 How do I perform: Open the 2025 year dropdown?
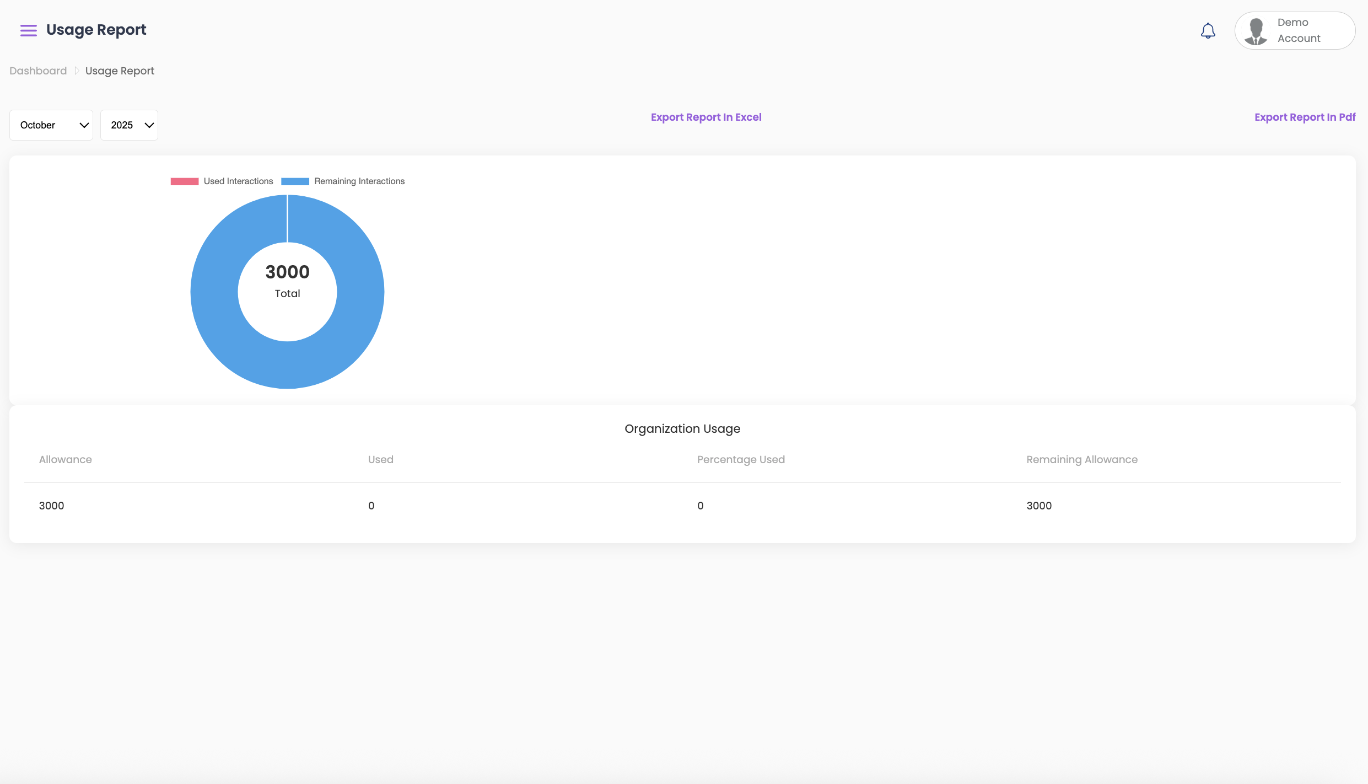[129, 125]
